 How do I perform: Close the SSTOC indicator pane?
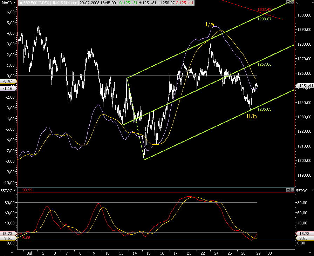[292, 190]
